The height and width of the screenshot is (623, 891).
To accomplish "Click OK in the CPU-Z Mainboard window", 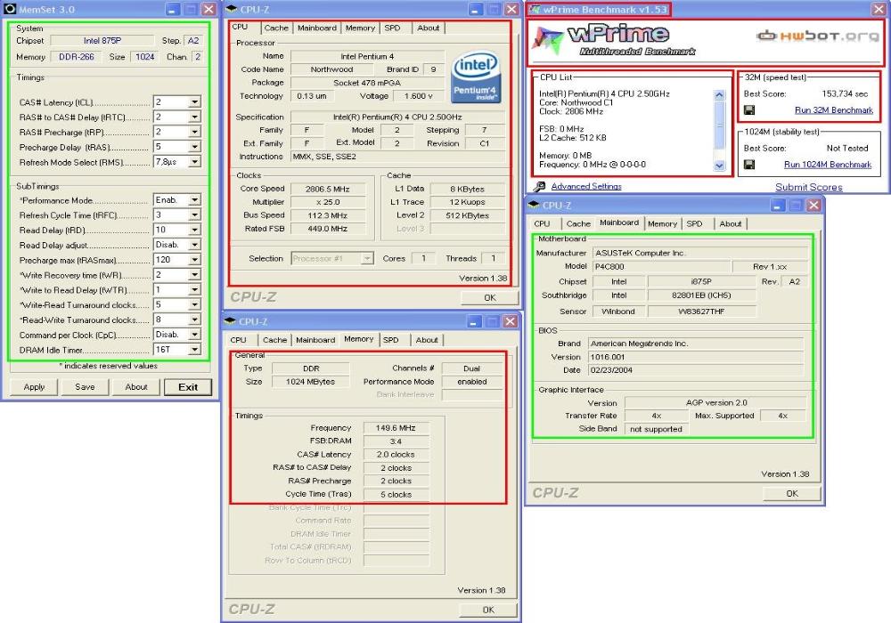I will coord(792,494).
